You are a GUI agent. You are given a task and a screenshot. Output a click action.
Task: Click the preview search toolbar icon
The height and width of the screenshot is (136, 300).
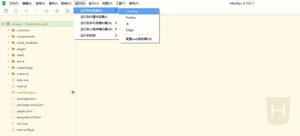click(67, 11)
